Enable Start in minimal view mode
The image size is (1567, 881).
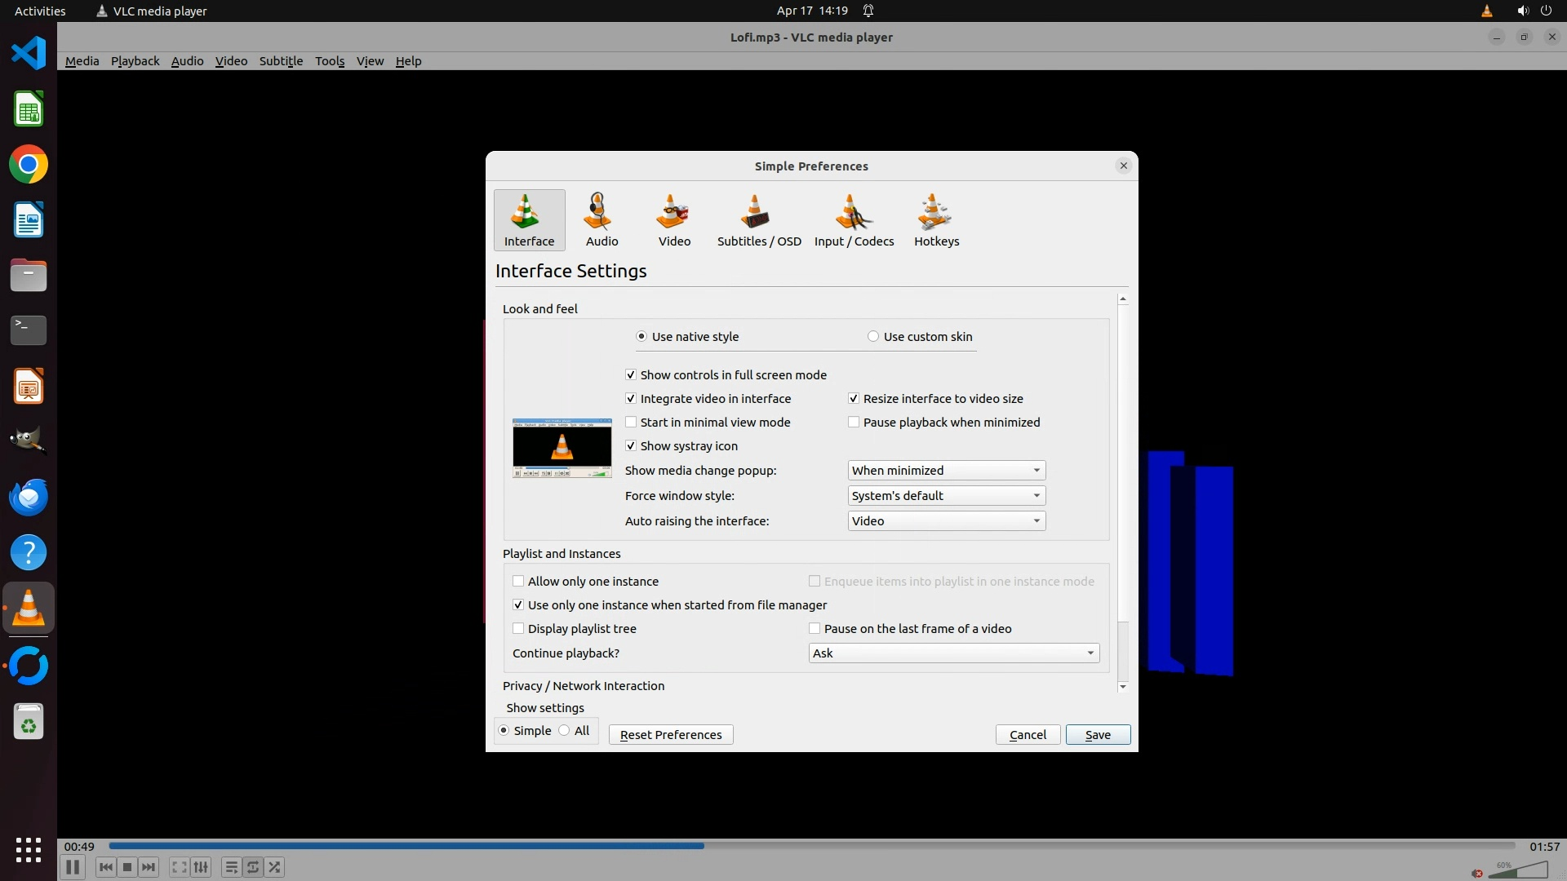pyautogui.click(x=631, y=423)
